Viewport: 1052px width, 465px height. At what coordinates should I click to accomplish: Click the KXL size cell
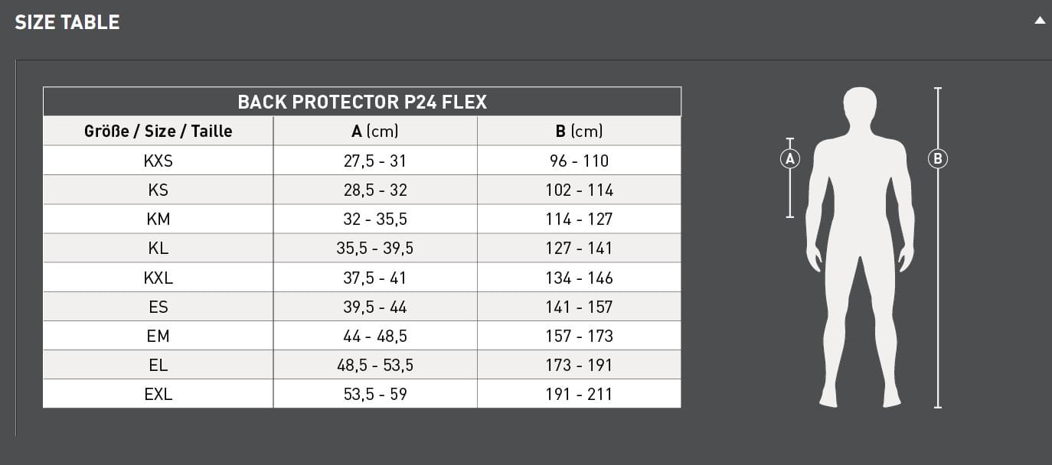[158, 278]
